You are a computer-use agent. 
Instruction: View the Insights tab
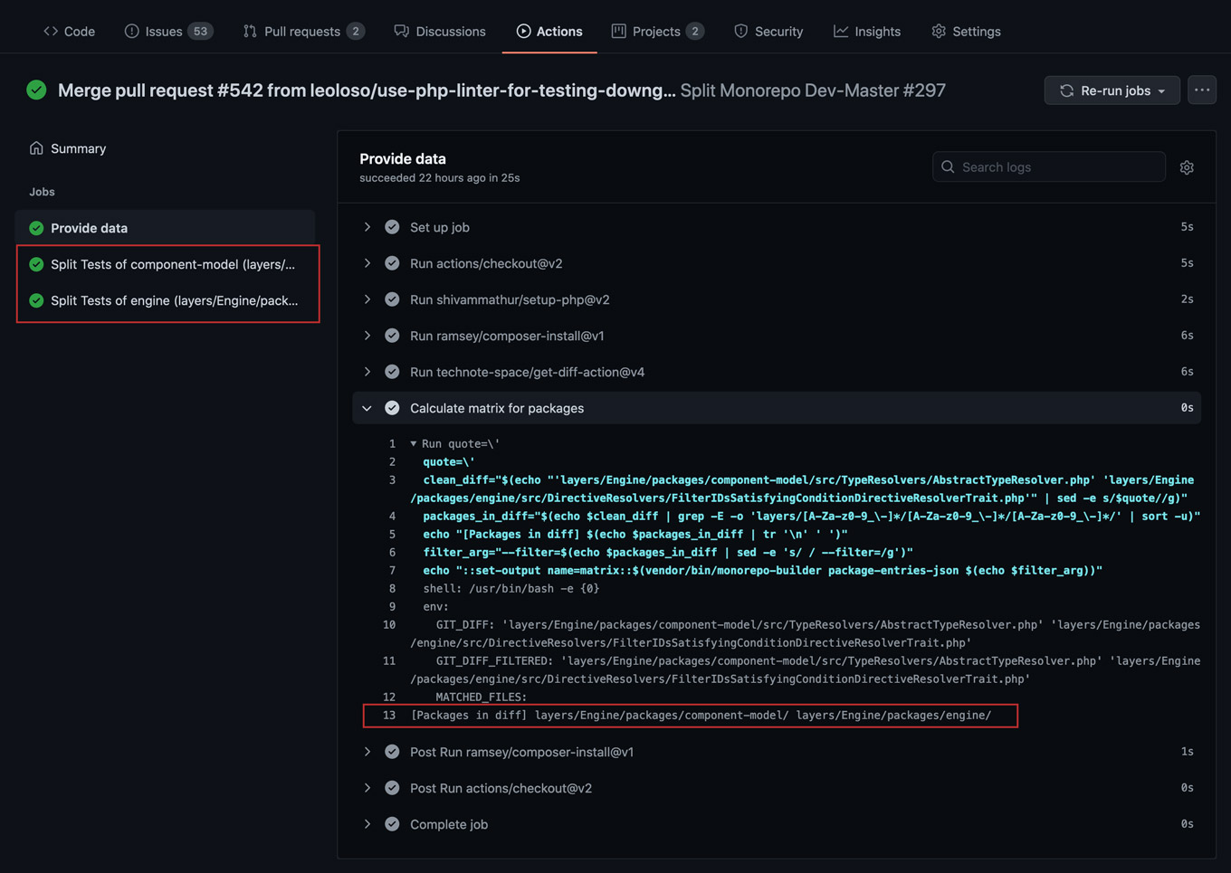tap(867, 31)
